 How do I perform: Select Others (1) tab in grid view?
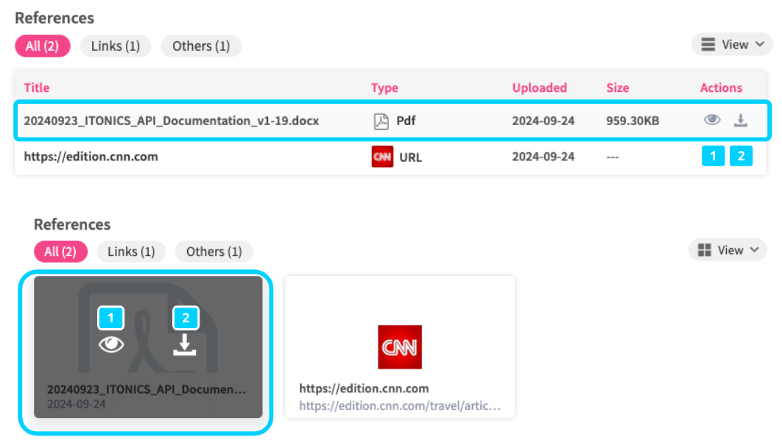pos(214,252)
